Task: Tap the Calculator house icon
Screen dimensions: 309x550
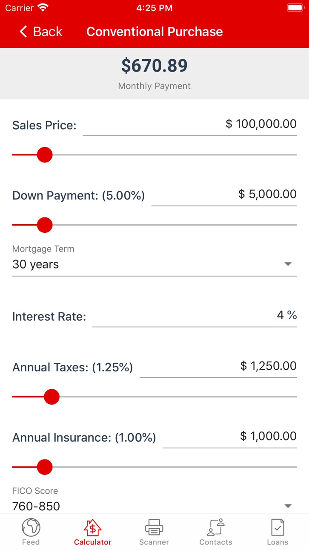Action: [x=92, y=528]
